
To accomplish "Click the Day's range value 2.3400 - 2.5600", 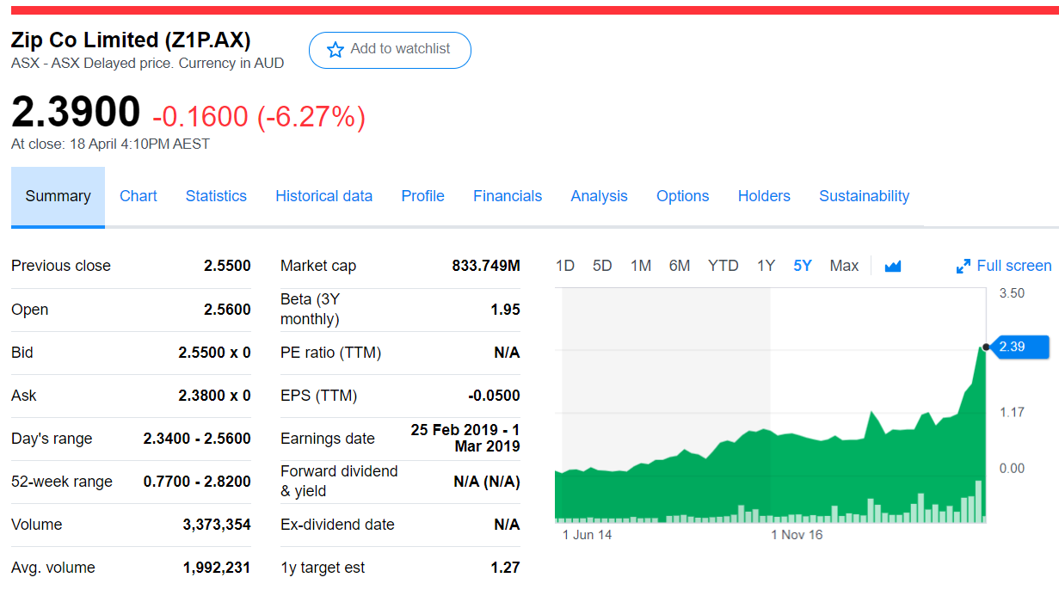I will 197,439.
